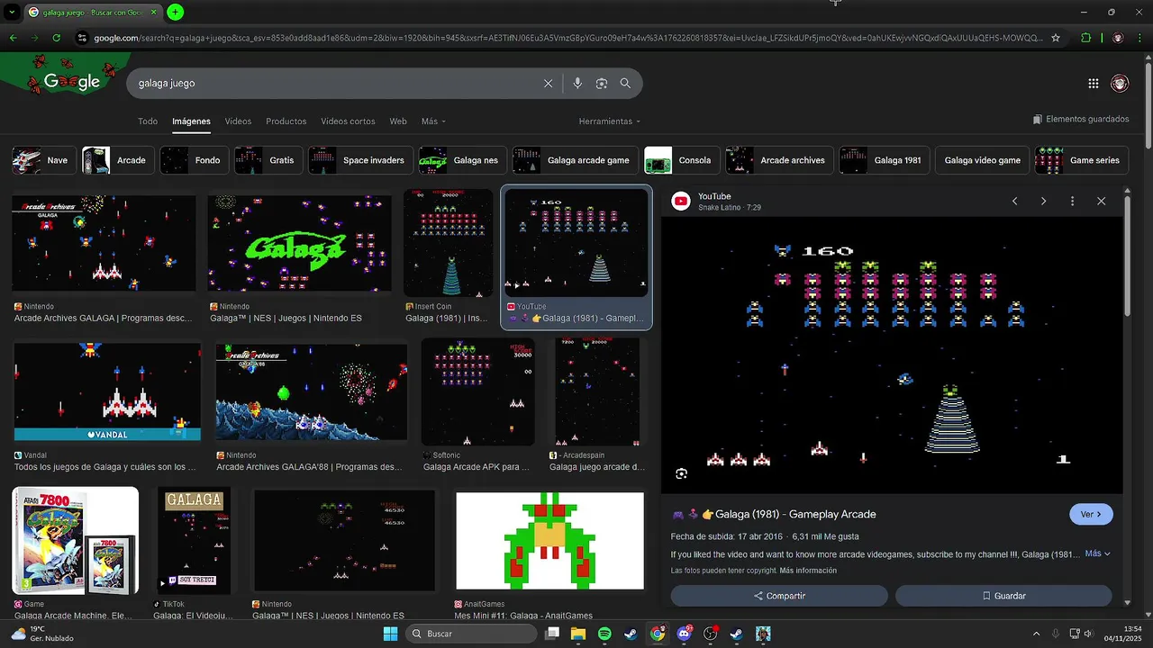
Task: Open the Google apps grid
Action: point(1094,84)
